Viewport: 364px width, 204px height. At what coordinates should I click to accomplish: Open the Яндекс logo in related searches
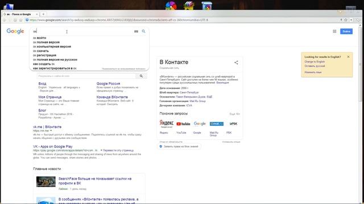tap(167, 124)
